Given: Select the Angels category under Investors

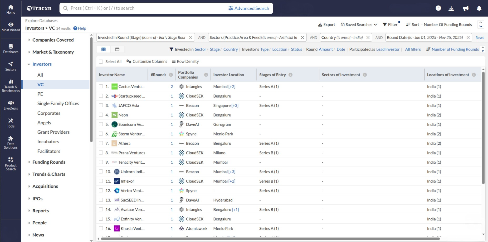Looking at the screenshot, I should [44, 123].
